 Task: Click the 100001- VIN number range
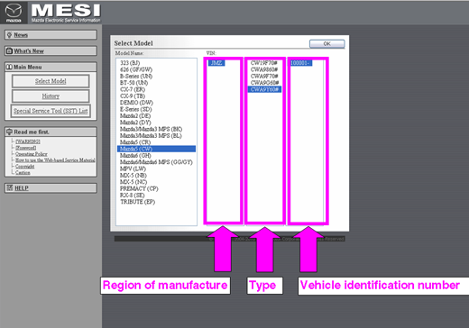click(x=301, y=63)
